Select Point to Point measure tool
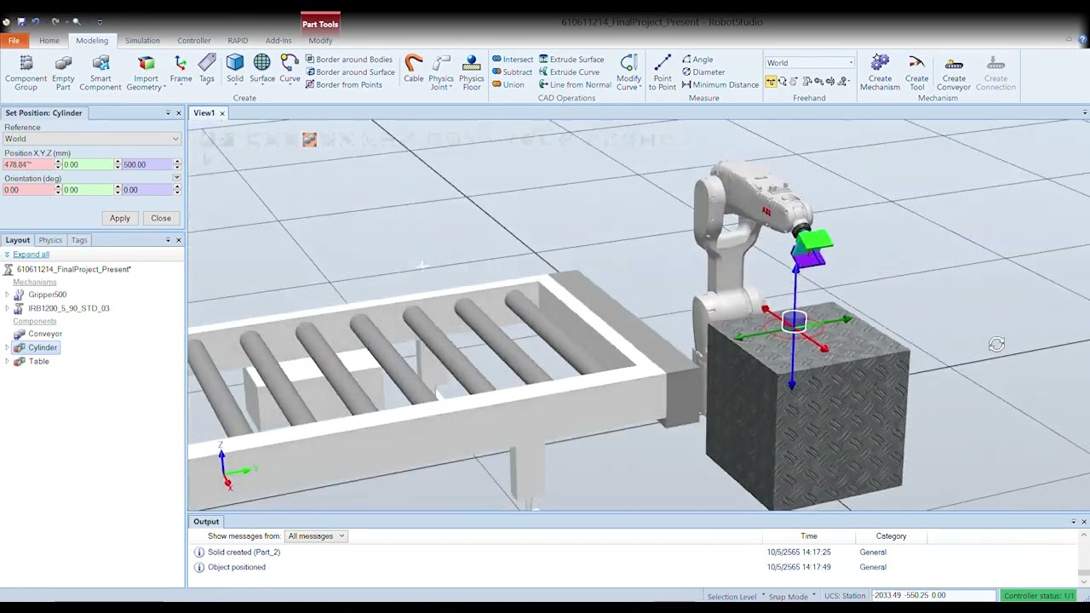Viewport: 1090px width, 613px height. tap(663, 73)
